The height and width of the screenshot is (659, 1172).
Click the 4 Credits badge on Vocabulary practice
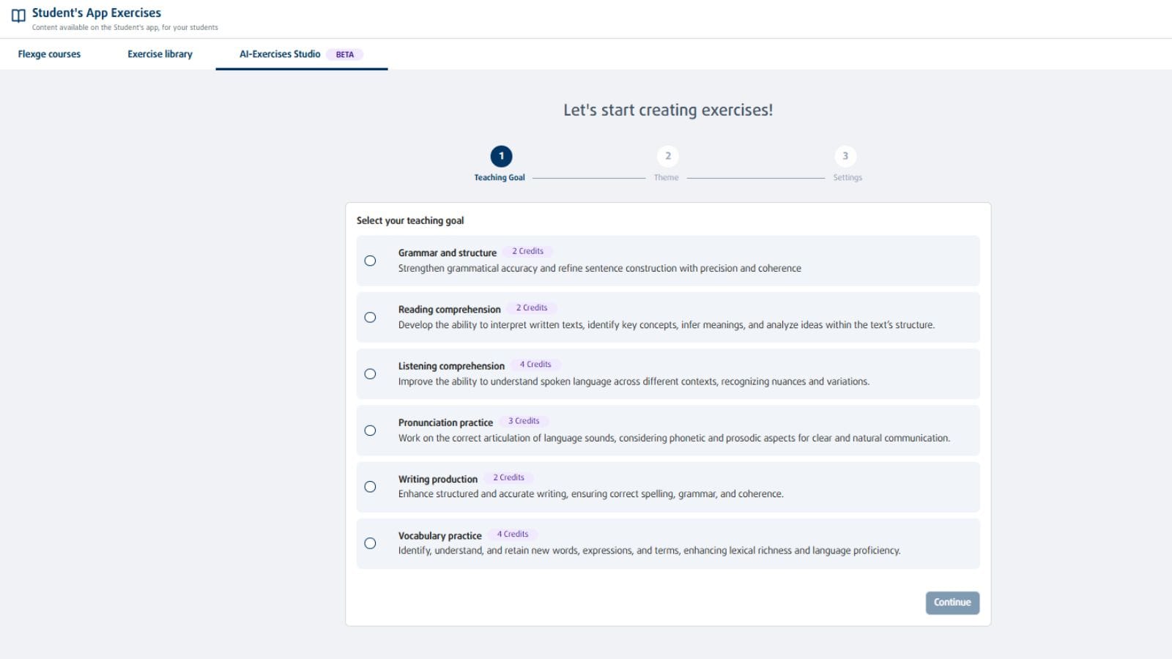point(513,535)
